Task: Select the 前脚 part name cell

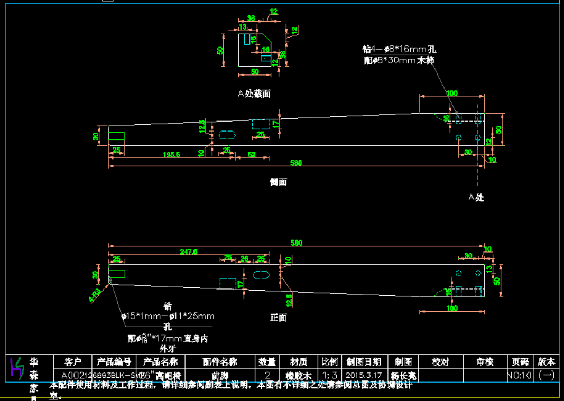Action: [x=220, y=375]
